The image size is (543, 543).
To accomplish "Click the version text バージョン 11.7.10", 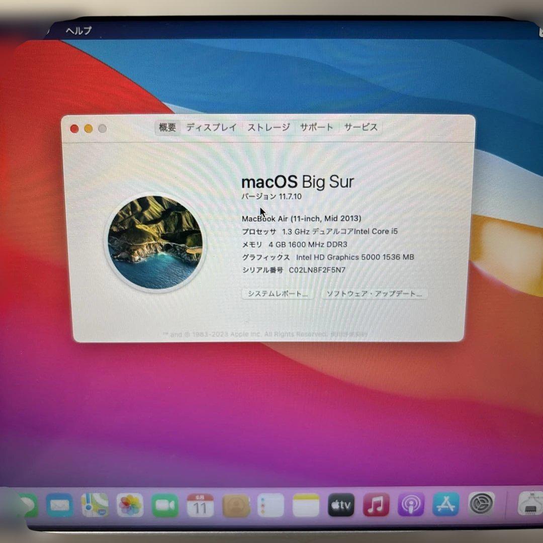I will [x=271, y=197].
